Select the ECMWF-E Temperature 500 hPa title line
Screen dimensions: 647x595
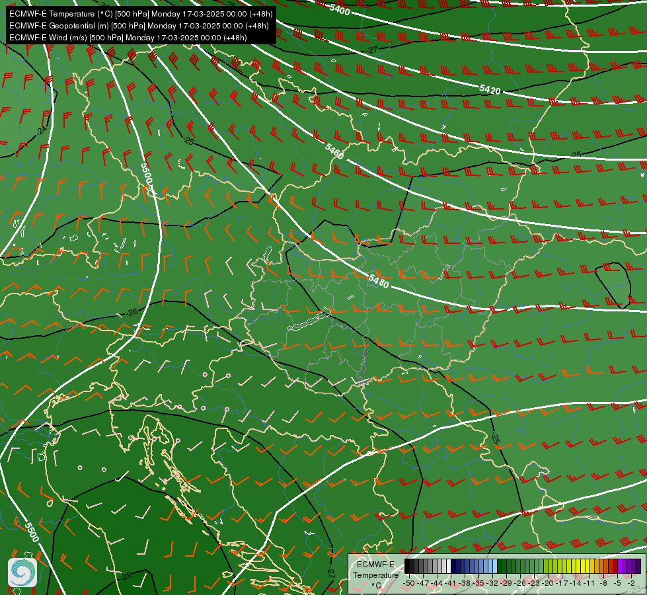click(x=141, y=14)
